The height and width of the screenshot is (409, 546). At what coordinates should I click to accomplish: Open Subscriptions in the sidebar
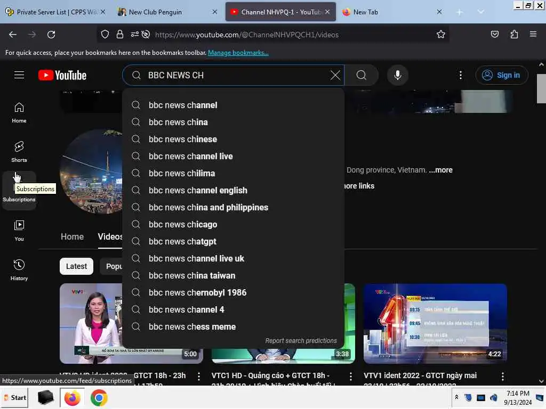pyautogui.click(x=19, y=191)
